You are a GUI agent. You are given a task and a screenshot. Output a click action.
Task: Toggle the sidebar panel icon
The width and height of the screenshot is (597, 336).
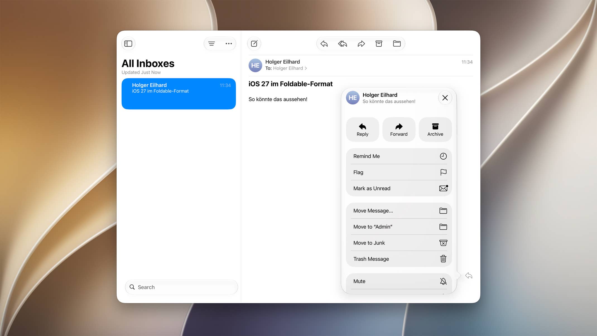click(x=128, y=44)
